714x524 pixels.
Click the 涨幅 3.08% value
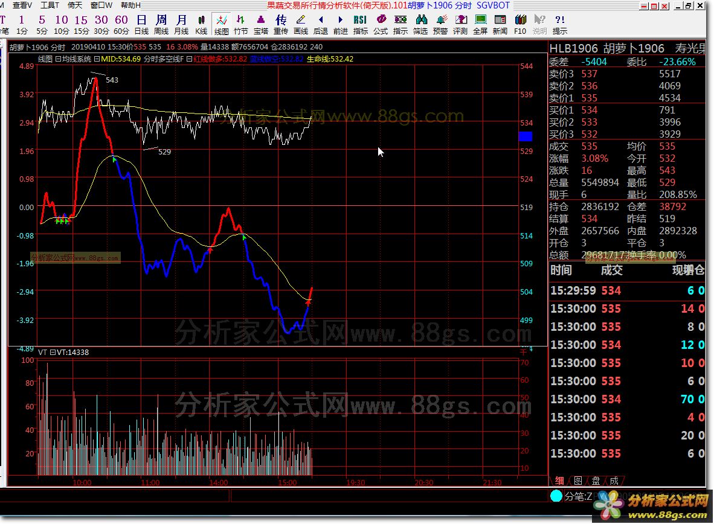(x=594, y=158)
